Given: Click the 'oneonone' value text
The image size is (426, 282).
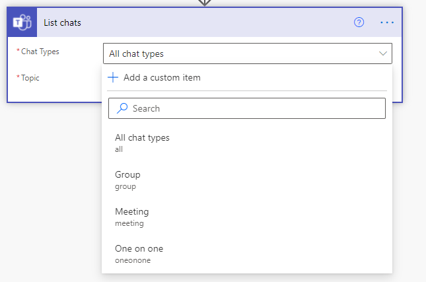Looking at the screenshot, I should click(133, 260).
